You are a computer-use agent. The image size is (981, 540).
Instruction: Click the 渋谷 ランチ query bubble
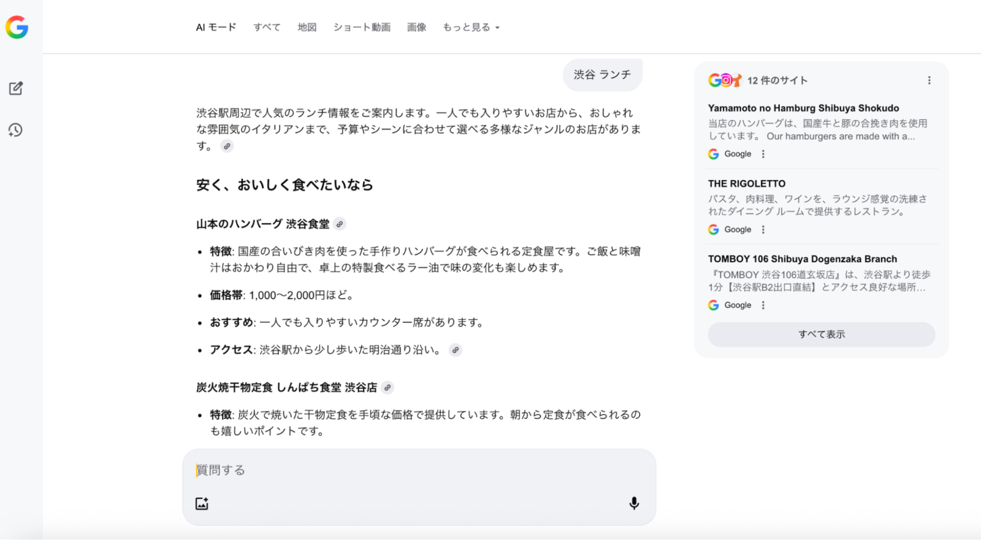click(x=602, y=75)
